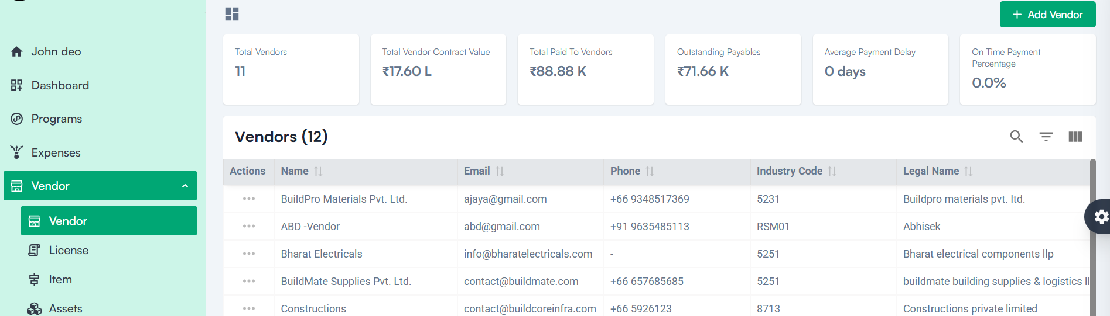Open License submenu item
This screenshot has width=1110, height=316.
tap(69, 250)
